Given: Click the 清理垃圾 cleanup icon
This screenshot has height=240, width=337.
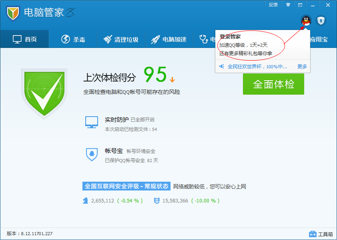Looking at the screenshot, I should click(108, 39).
